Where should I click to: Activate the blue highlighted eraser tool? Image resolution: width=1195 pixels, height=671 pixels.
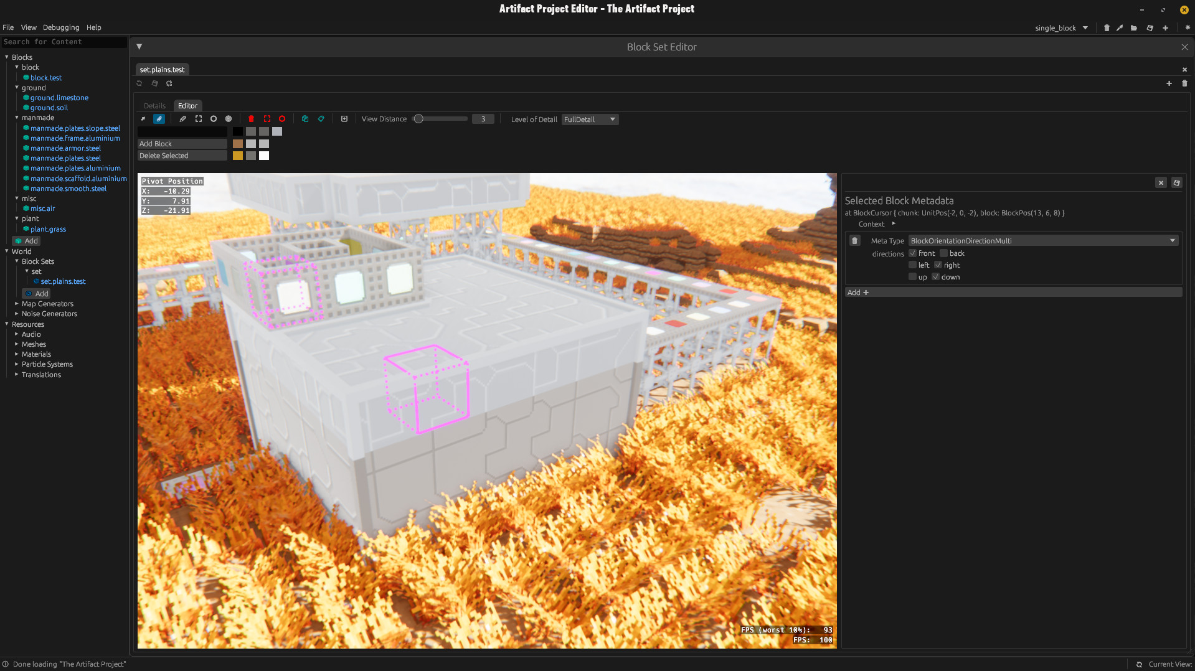(x=159, y=119)
